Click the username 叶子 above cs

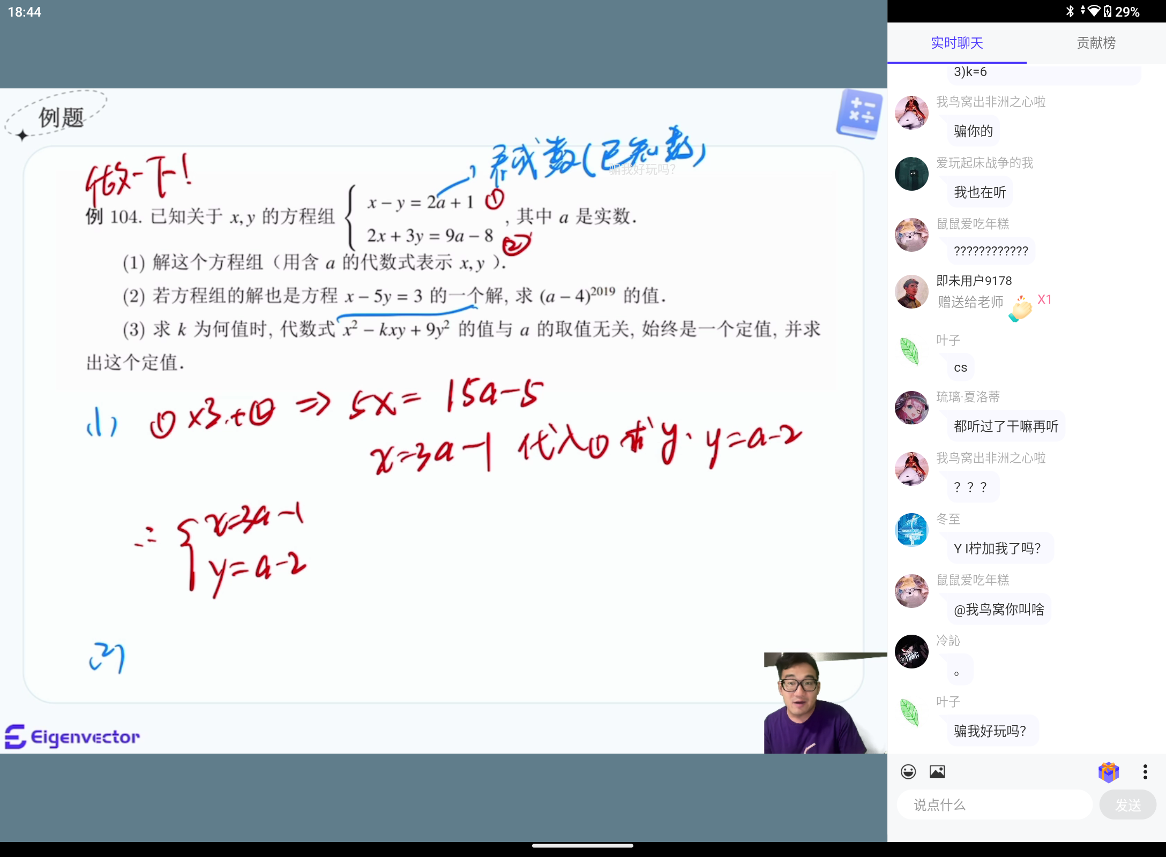(948, 340)
